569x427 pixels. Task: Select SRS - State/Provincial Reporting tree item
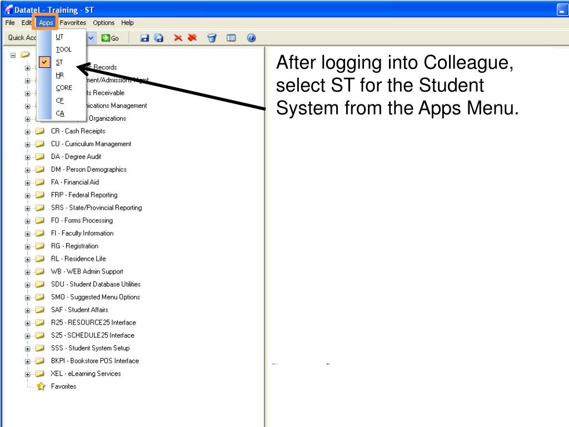tap(96, 207)
